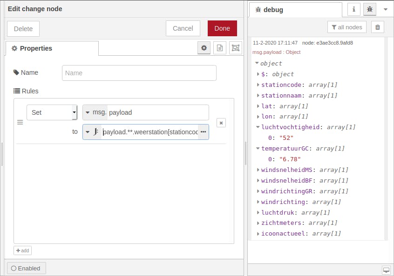The width and height of the screenshot is (394, 276).
Task: Click the all nodes filter button
Action: coord(347,27)
